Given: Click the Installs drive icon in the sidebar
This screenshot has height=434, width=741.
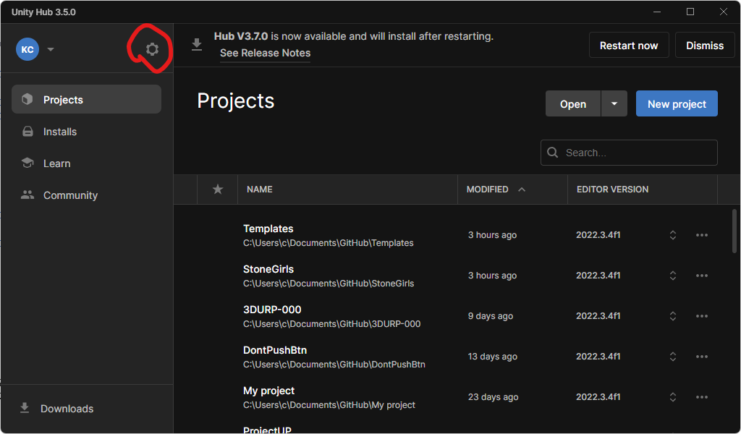Looking at the screenshot, I should [28, 132].
